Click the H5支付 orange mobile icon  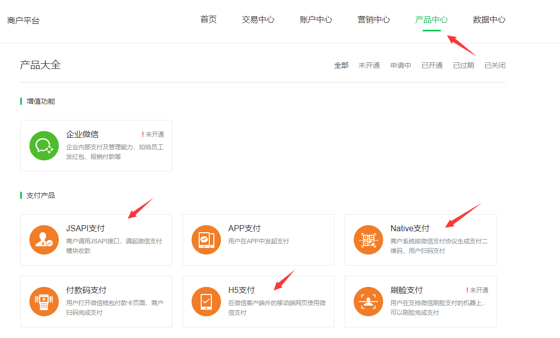(206, 302)
